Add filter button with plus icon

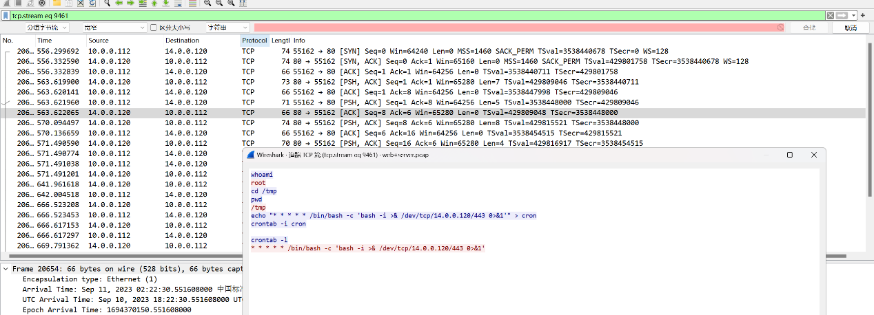coord(863,15)
